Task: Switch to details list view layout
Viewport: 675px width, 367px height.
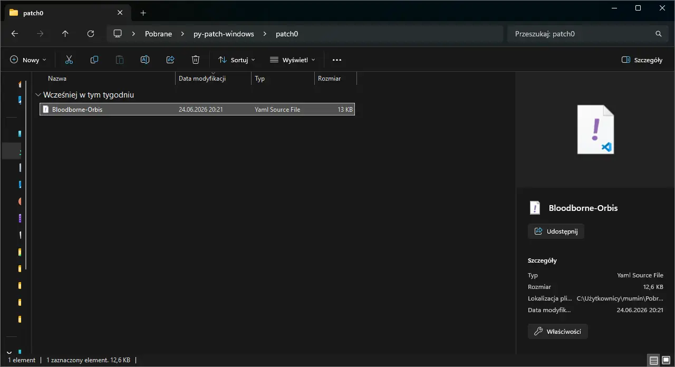Action: tap(654, 361)
